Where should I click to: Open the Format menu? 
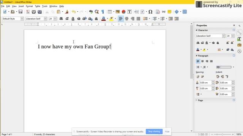click(x=29, y=6)
